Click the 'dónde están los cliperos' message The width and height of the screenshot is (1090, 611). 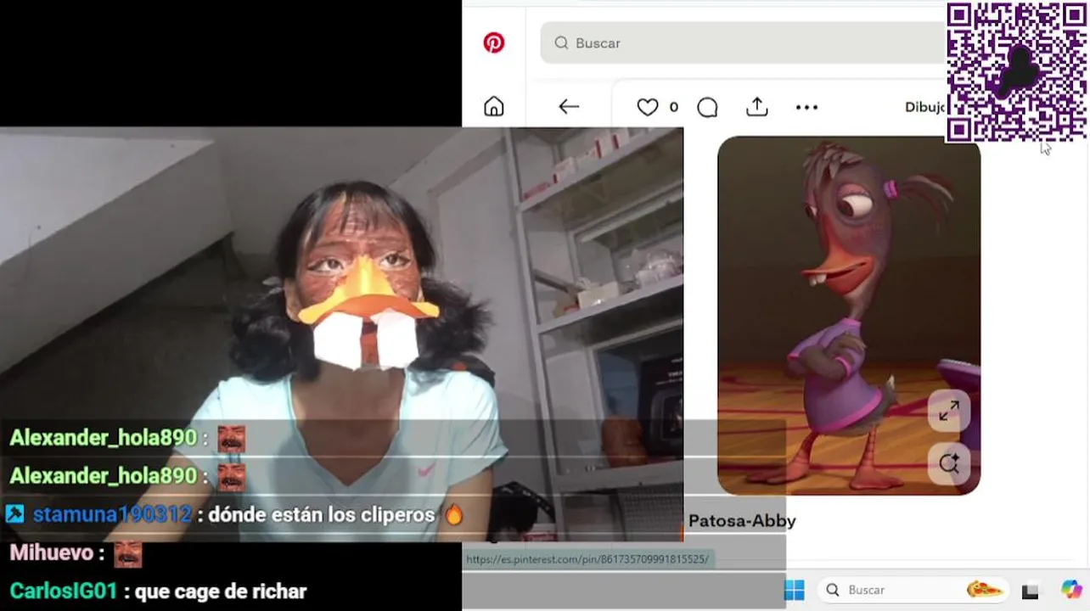(322, 514)
